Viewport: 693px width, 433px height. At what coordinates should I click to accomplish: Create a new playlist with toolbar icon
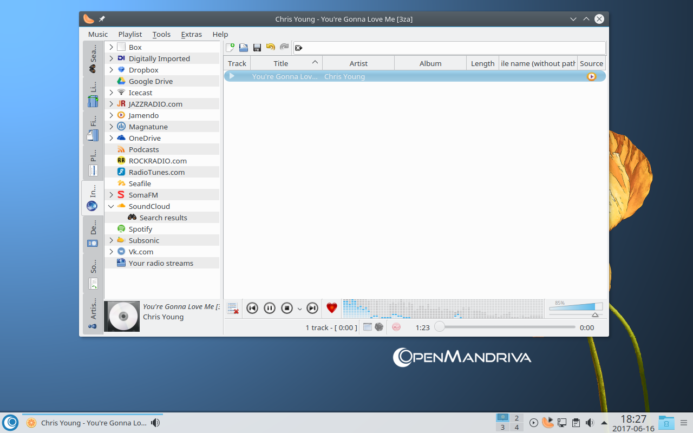[x=230, y=48]
